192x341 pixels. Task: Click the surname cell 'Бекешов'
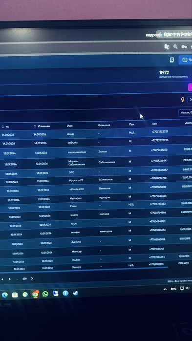tap(105, 189)
